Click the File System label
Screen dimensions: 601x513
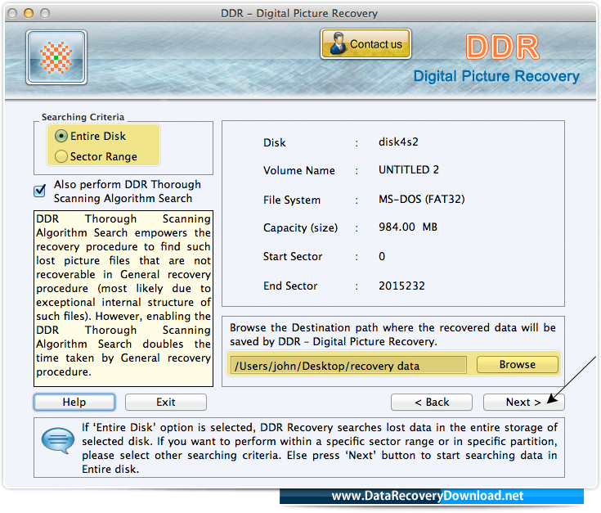pyautogui.click(x=292, y=200)
